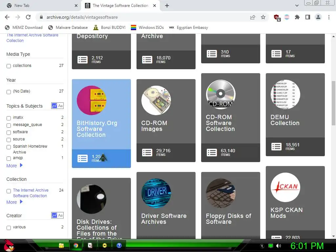Image resolution: width=336 pixels, height=252 pixels.
Task: Open the Driver Software Archives link
Action: [x=164, y=219]
